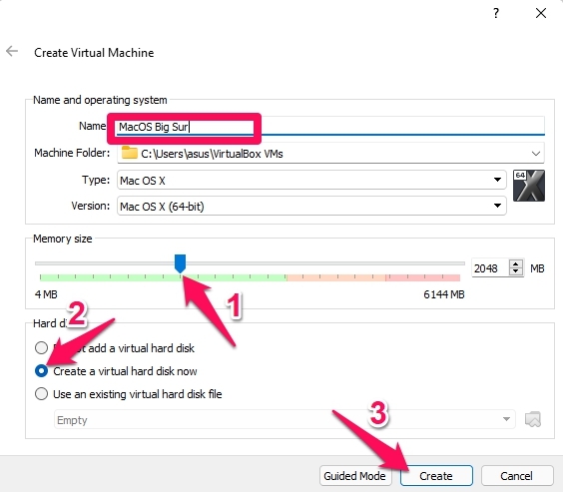Image resolution: width=563 pixels, height=492 pixels.
Task: Open the help question mark icon
Action: click(496, 13)
